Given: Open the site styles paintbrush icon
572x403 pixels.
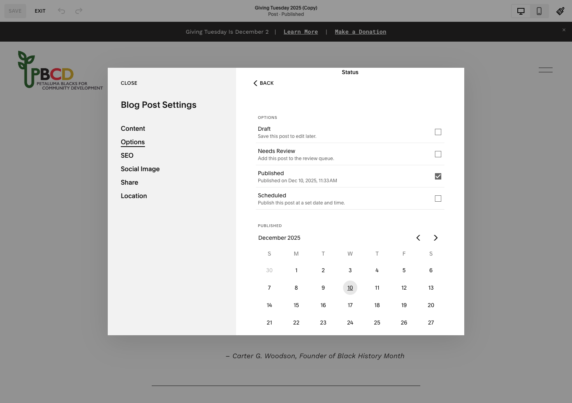Looking at the screenshot, I should [560, 11].
